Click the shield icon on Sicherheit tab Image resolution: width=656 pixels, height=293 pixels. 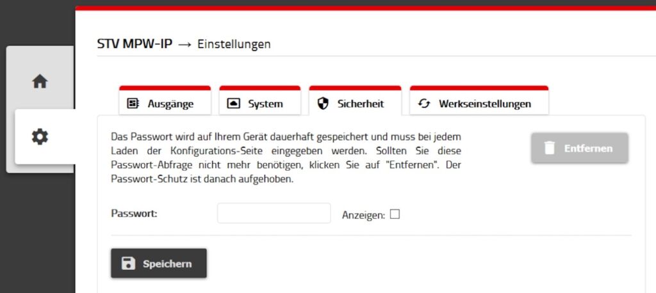[324, 104]
